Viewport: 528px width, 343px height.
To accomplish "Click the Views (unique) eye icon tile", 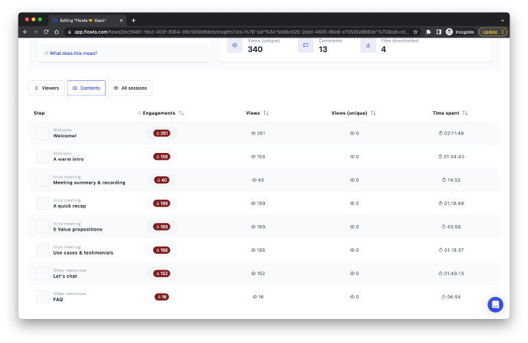I will click(x=235, y=45).
